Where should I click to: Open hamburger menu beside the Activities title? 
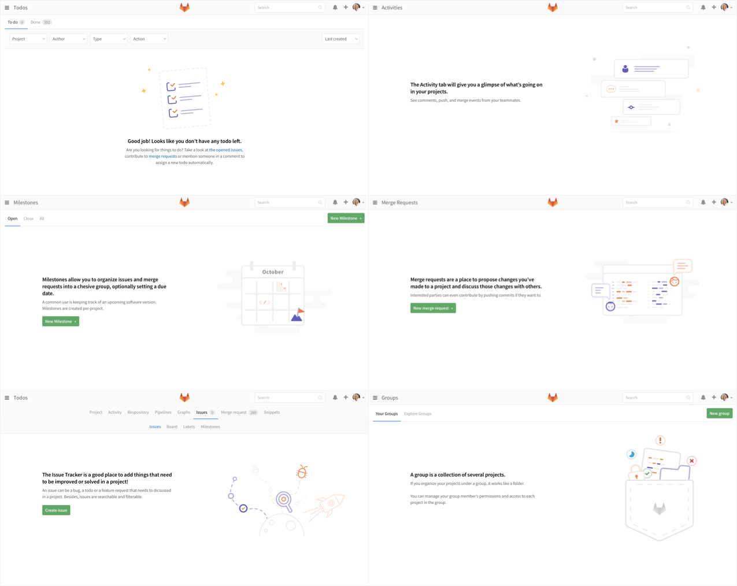point(375,8)
